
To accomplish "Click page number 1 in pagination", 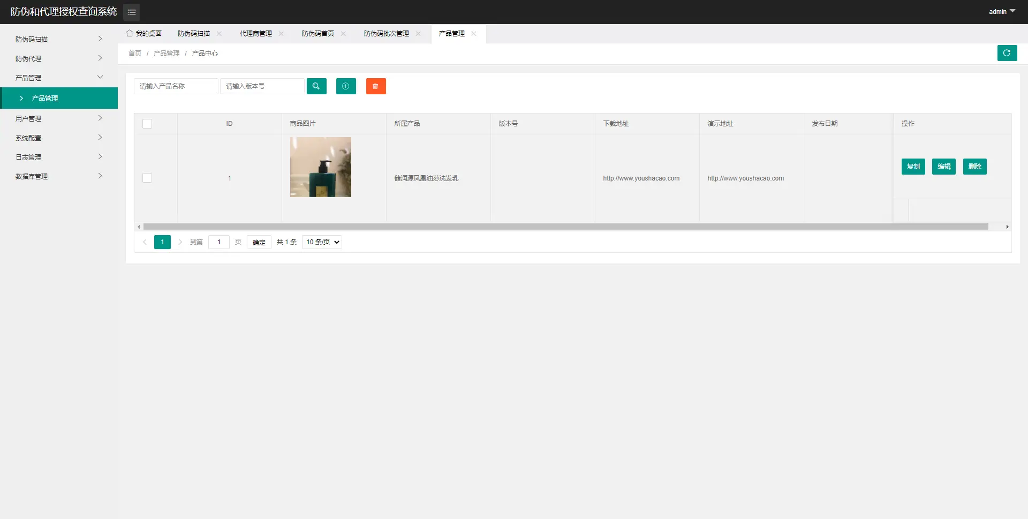I will (162, 242).
